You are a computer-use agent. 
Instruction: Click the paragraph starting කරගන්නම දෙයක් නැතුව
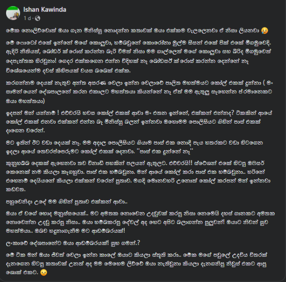140,91
